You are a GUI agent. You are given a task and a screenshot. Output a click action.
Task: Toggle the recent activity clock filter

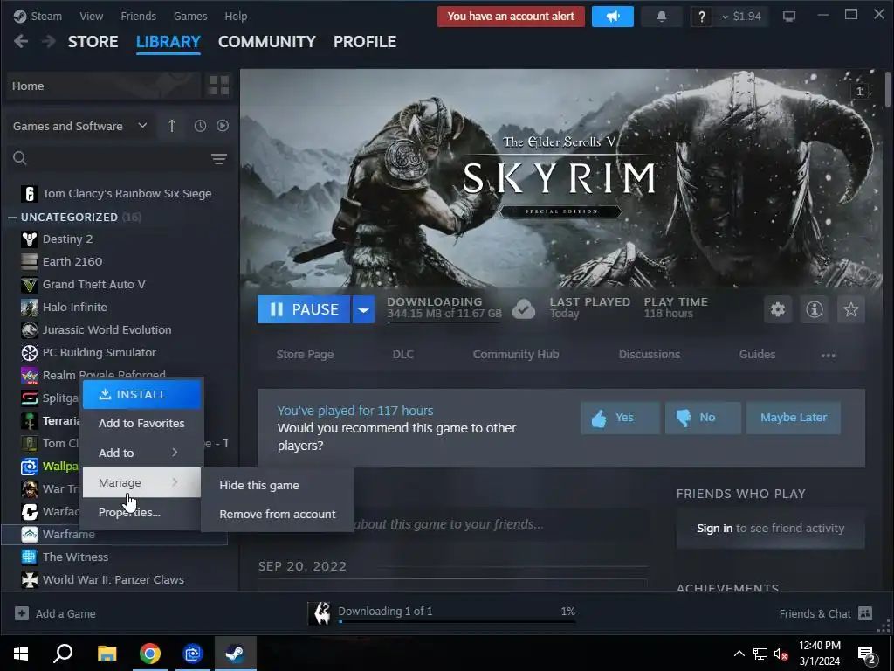[200, 126]
